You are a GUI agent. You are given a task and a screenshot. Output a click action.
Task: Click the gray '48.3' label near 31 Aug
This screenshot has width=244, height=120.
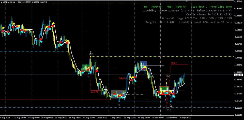tap(91, 54)
